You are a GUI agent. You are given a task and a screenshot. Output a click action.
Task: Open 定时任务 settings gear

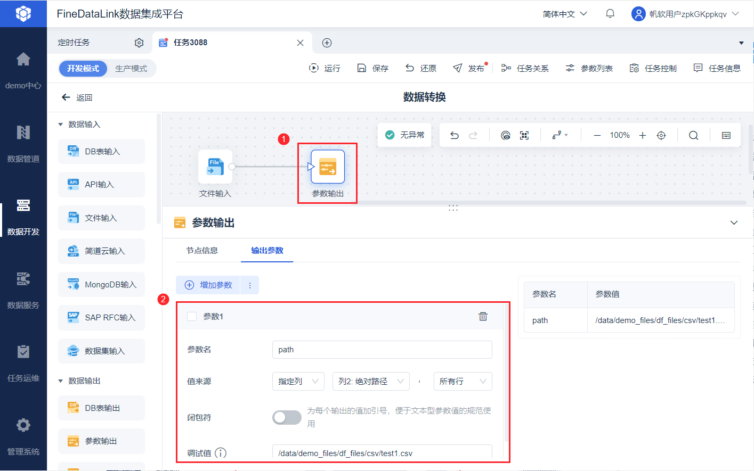click(139, 43)
